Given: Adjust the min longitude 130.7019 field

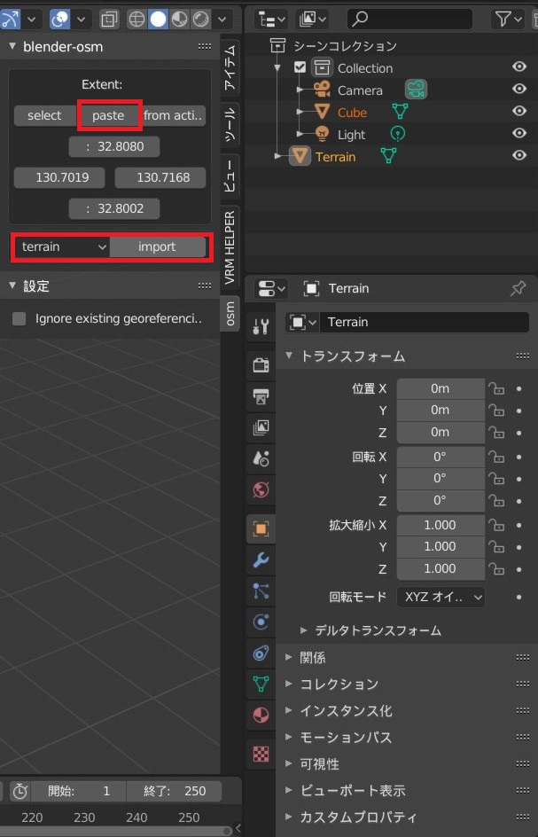Looking at the screenshot, I should [x=59, y=177].
